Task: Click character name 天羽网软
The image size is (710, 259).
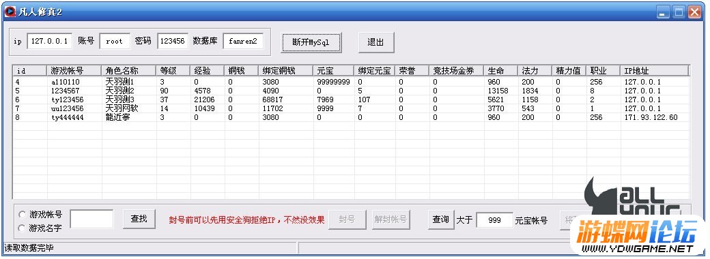Action: [x=122, y=108]
